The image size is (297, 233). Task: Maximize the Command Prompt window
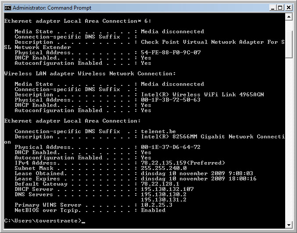click(280, 8)
